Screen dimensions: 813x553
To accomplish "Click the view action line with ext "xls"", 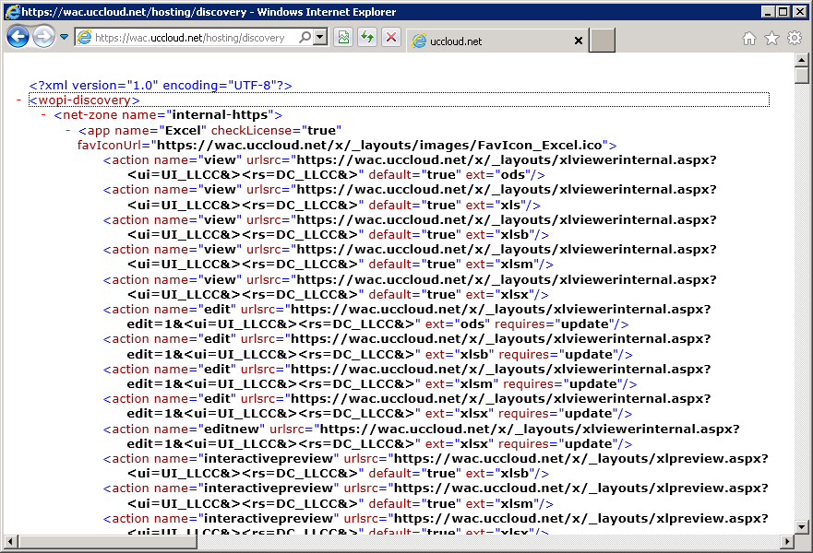I will pos(410,197).
